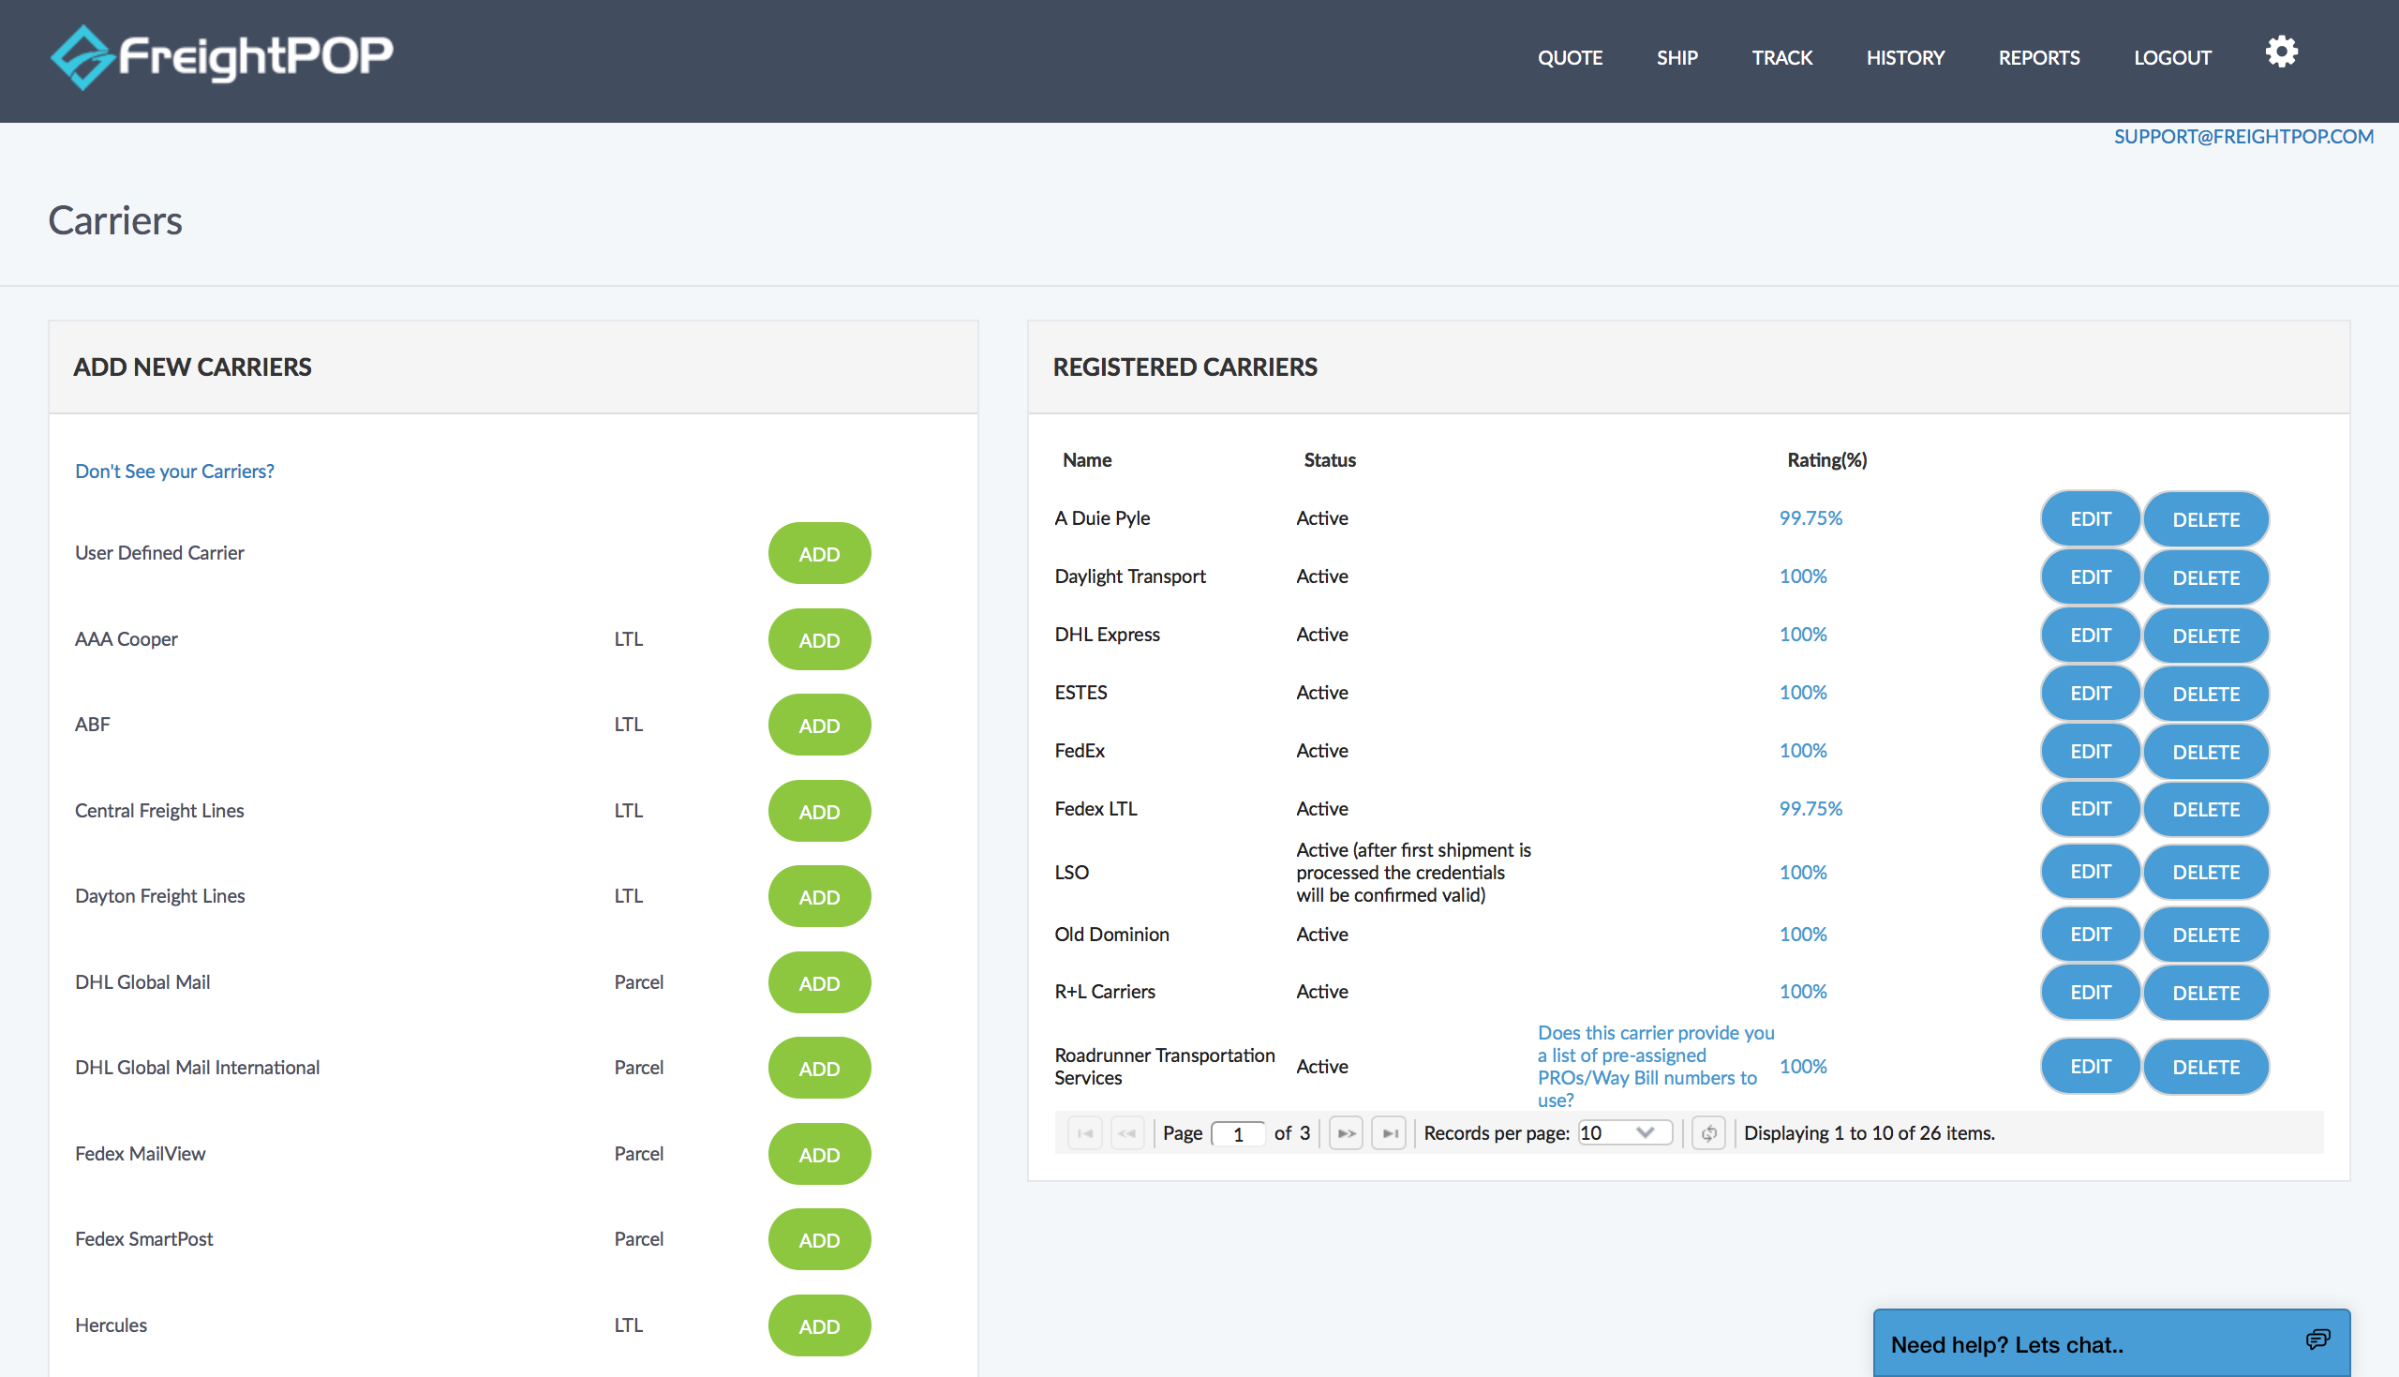Click the Status column header
The width and height of the screenshot is (2399, 1377).
(x=1329, y=459)
